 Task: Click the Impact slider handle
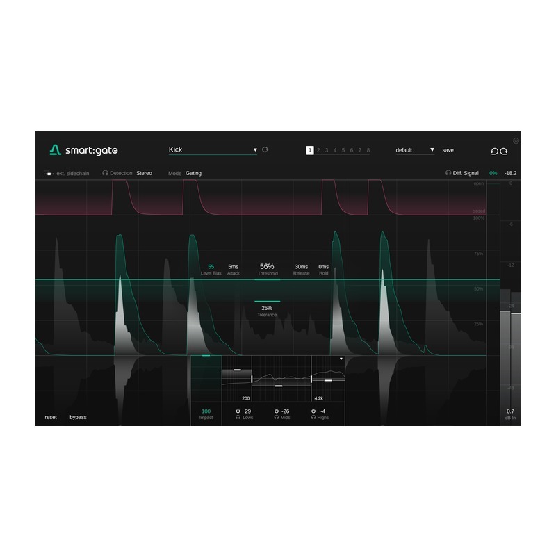point(206,355)
